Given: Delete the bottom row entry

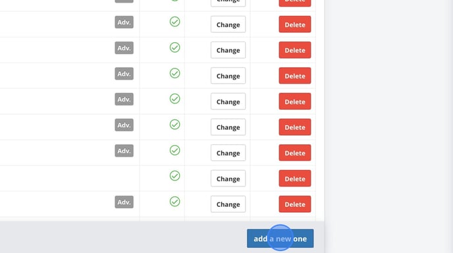Looking at the screenshot, I should coord(295,204).
